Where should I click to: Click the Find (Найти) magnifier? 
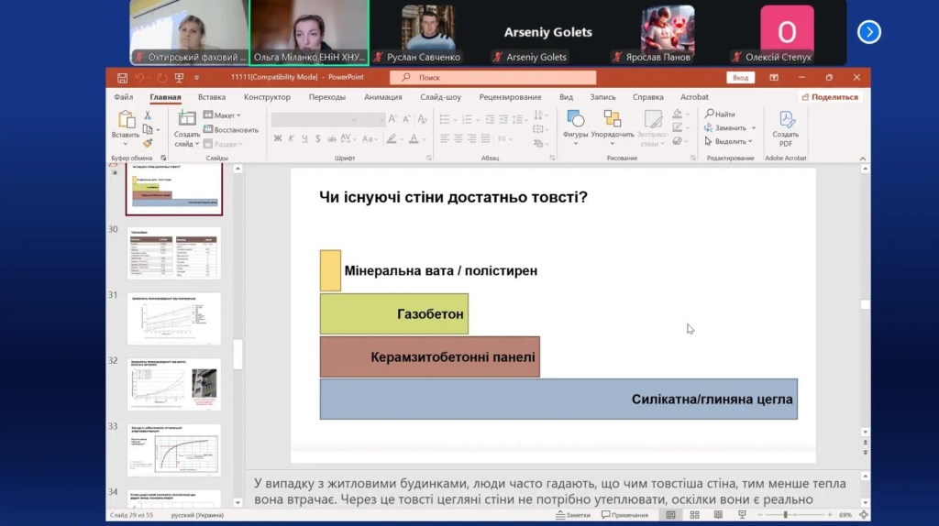[720, 115]
